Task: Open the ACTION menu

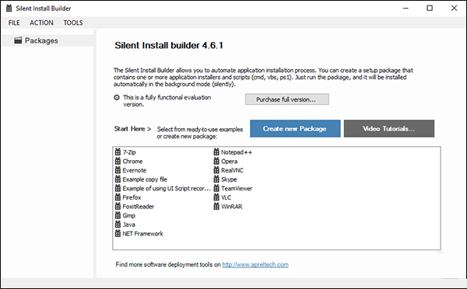Action: [41, 23]
